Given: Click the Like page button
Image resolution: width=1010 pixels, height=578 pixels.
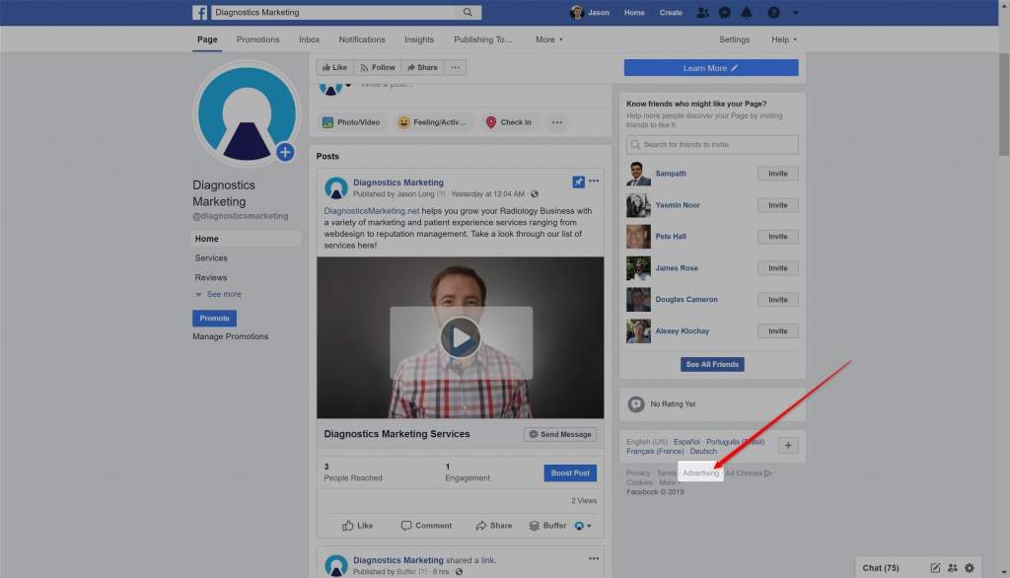Looking at the screenshot, I should point(335,68).
